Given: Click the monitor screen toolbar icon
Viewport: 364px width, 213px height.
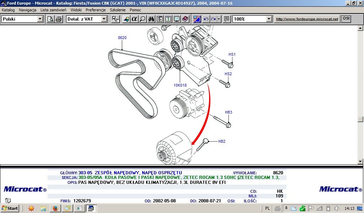Looking at the screenshot, I should tap(177, 19).
